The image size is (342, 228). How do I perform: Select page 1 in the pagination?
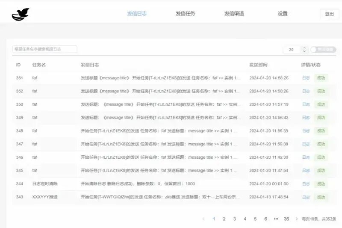(214, 219)
